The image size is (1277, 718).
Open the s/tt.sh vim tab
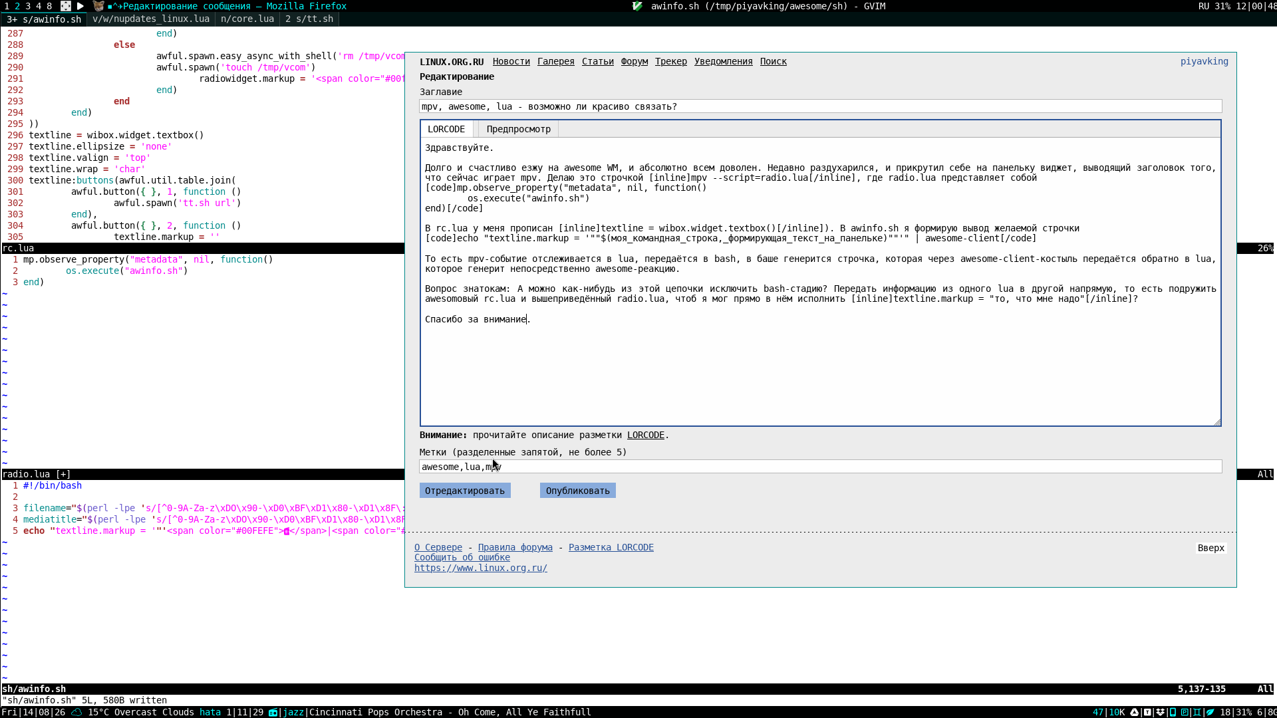click(x=309, y=19)
